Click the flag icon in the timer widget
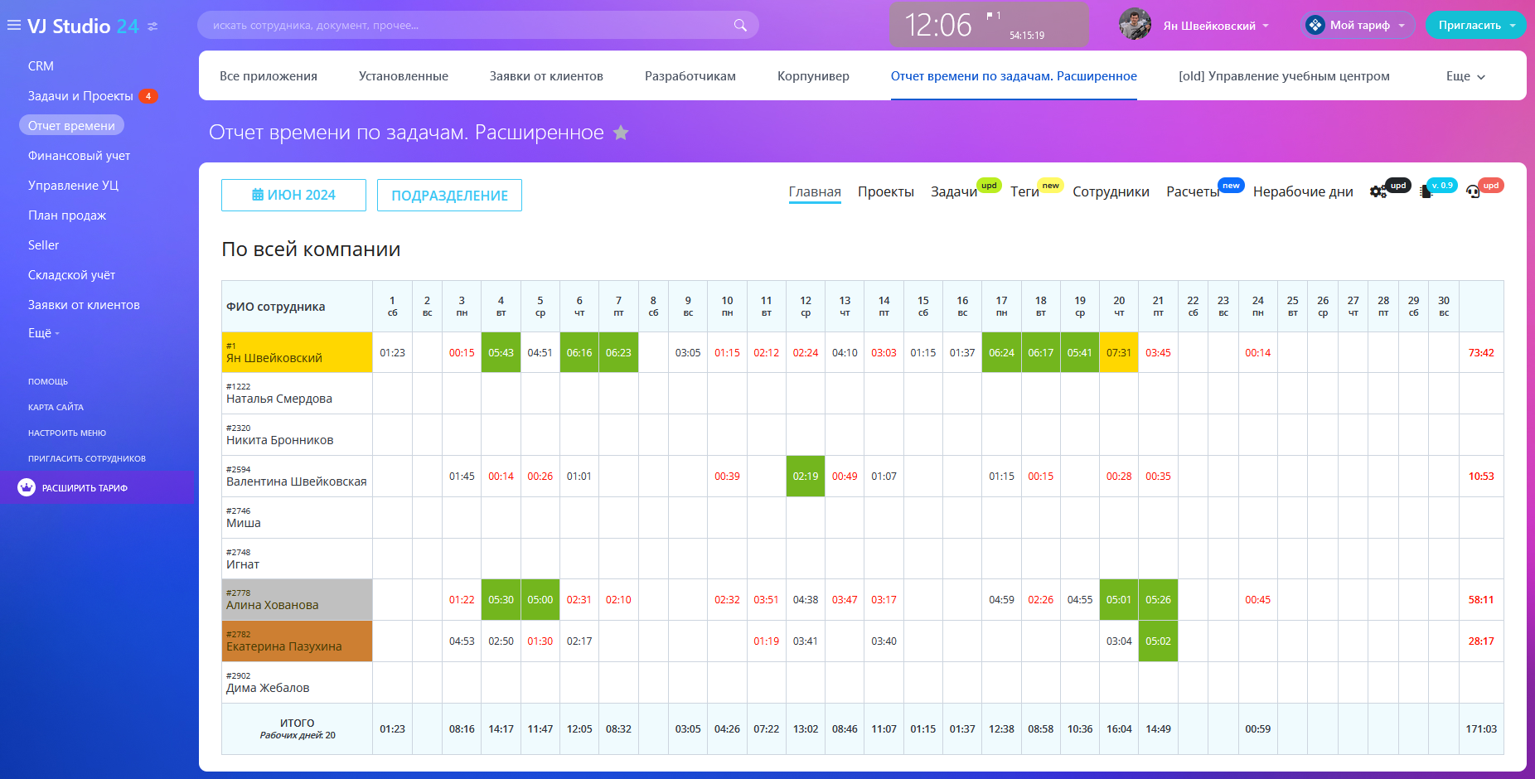 pos(990,16)
